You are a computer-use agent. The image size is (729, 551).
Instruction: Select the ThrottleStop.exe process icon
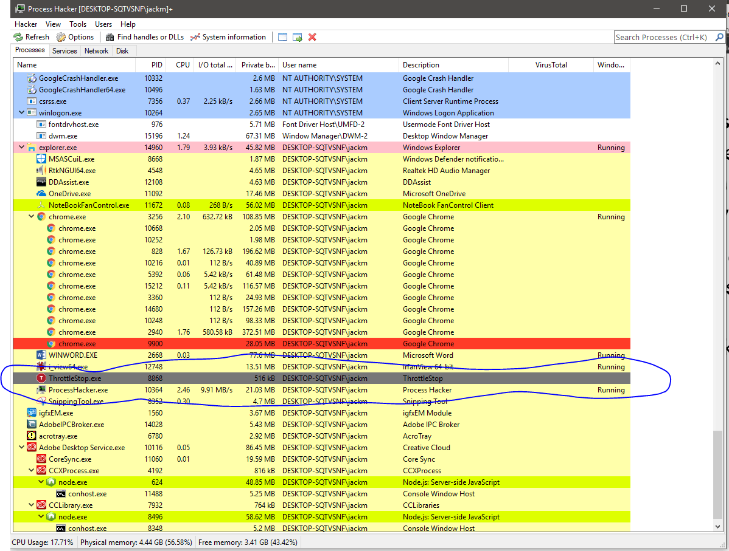coord(41,378)
